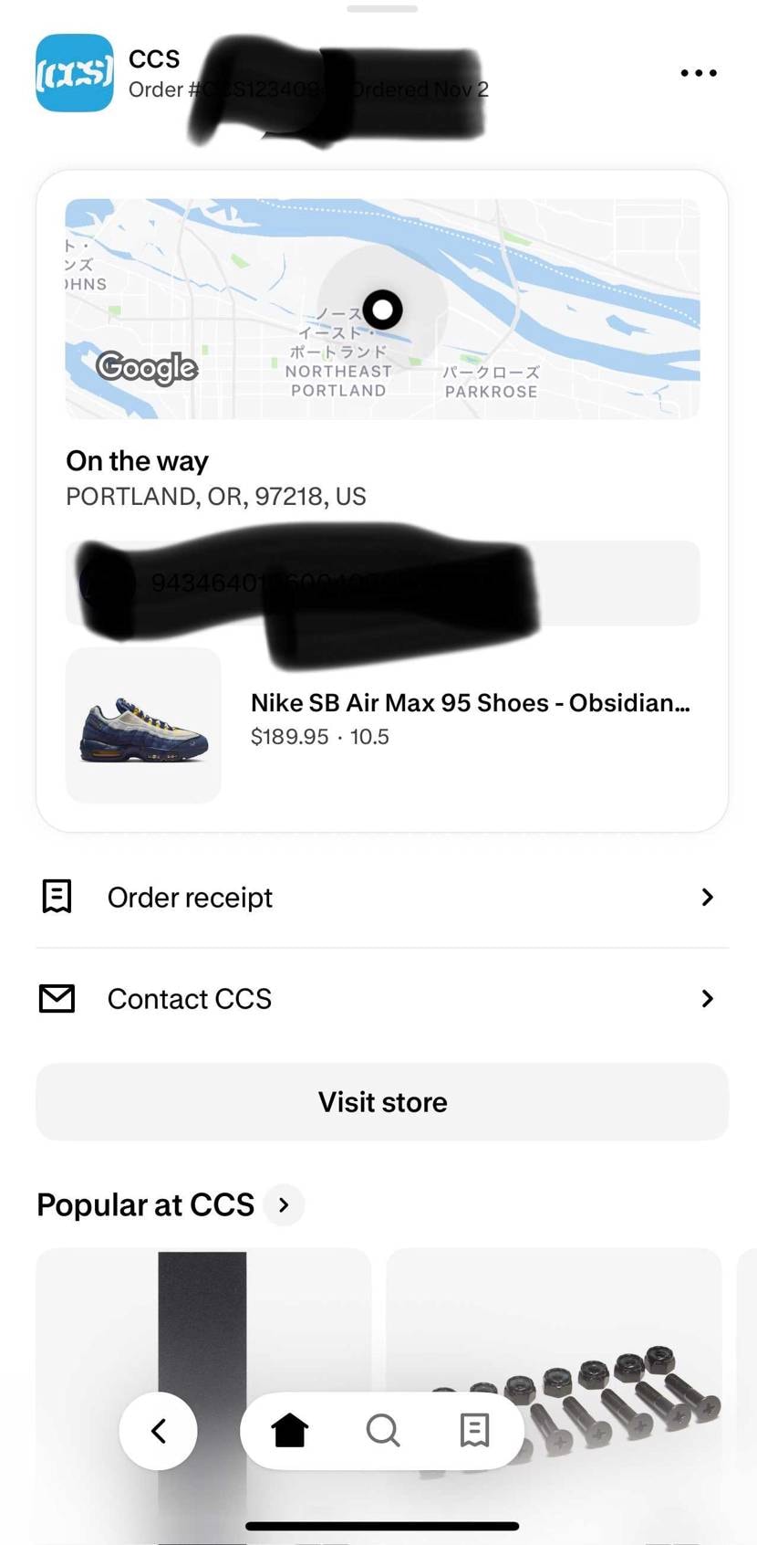Tap the delivery location pin on map
The height and width of the screenshot is (1545, 757).
pos(383,310)
